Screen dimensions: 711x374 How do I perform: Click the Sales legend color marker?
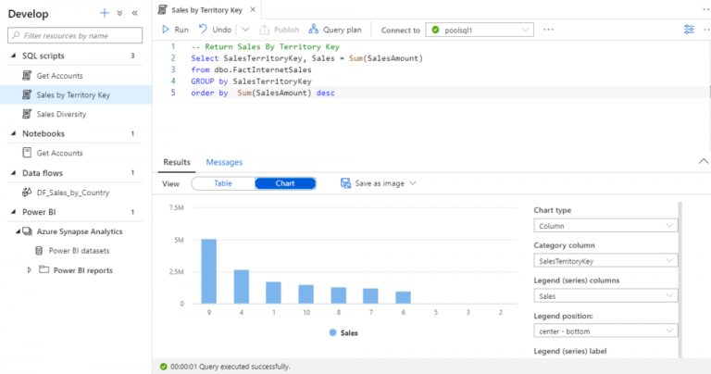click(332, 330)
